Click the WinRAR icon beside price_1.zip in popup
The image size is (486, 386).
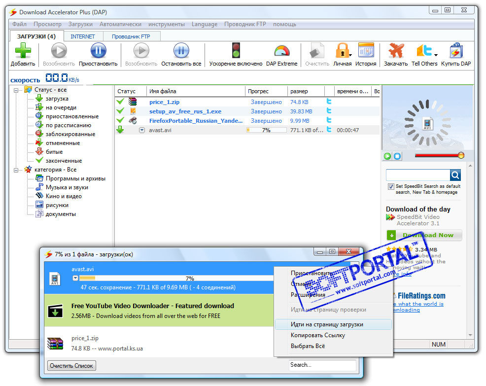click(55, 344)
